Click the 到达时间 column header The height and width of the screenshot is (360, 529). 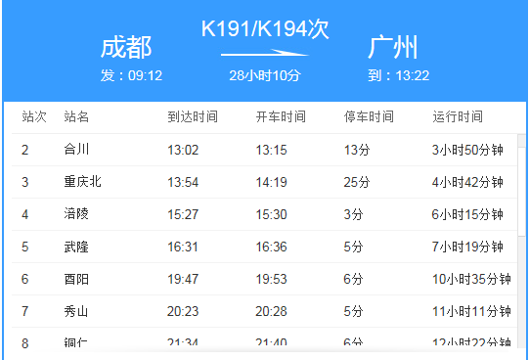pos(193,116)
